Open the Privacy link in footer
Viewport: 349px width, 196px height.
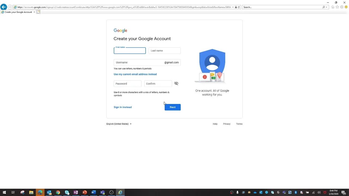tap(227, 124)
